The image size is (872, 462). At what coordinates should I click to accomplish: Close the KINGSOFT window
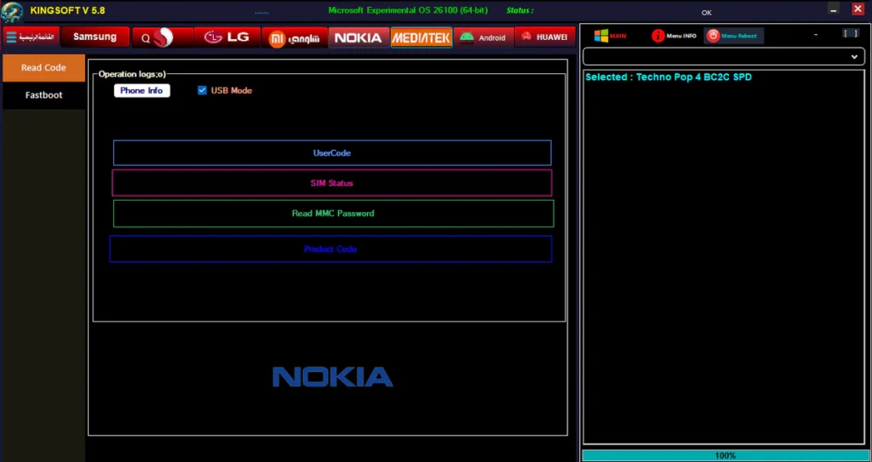click(858, 9)
